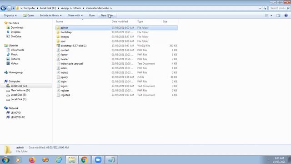Sort by the Size column header
The height and width of the screenshot is (164, 291).
pos(165,21)
